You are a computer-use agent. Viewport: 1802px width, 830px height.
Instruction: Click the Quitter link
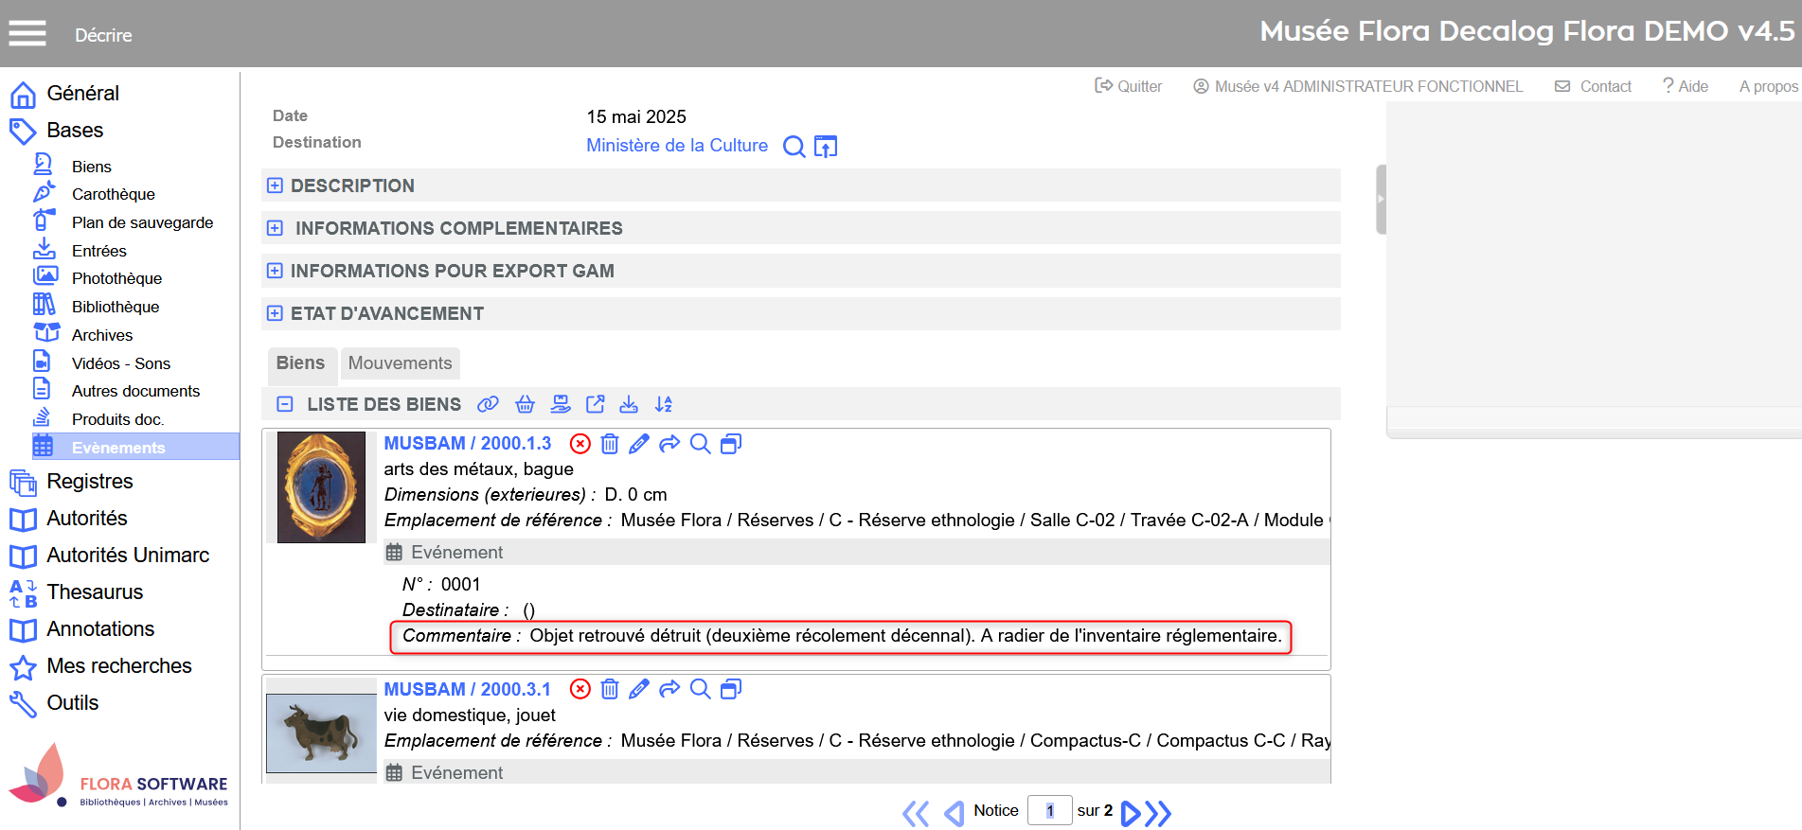[1129, 86]
